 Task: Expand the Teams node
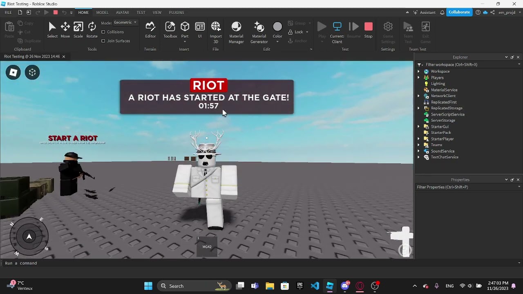point(418,145)
